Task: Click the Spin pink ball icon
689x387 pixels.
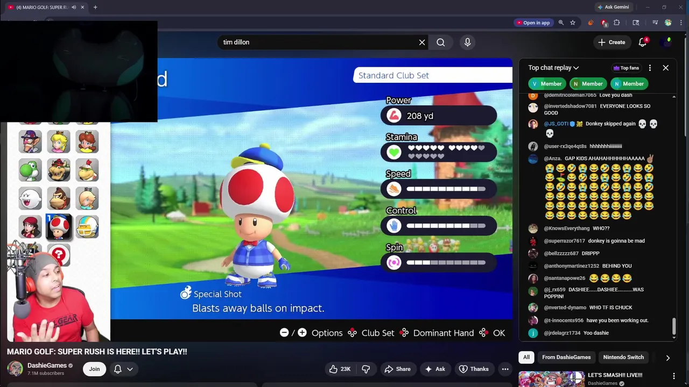Action: coord(394,262)
